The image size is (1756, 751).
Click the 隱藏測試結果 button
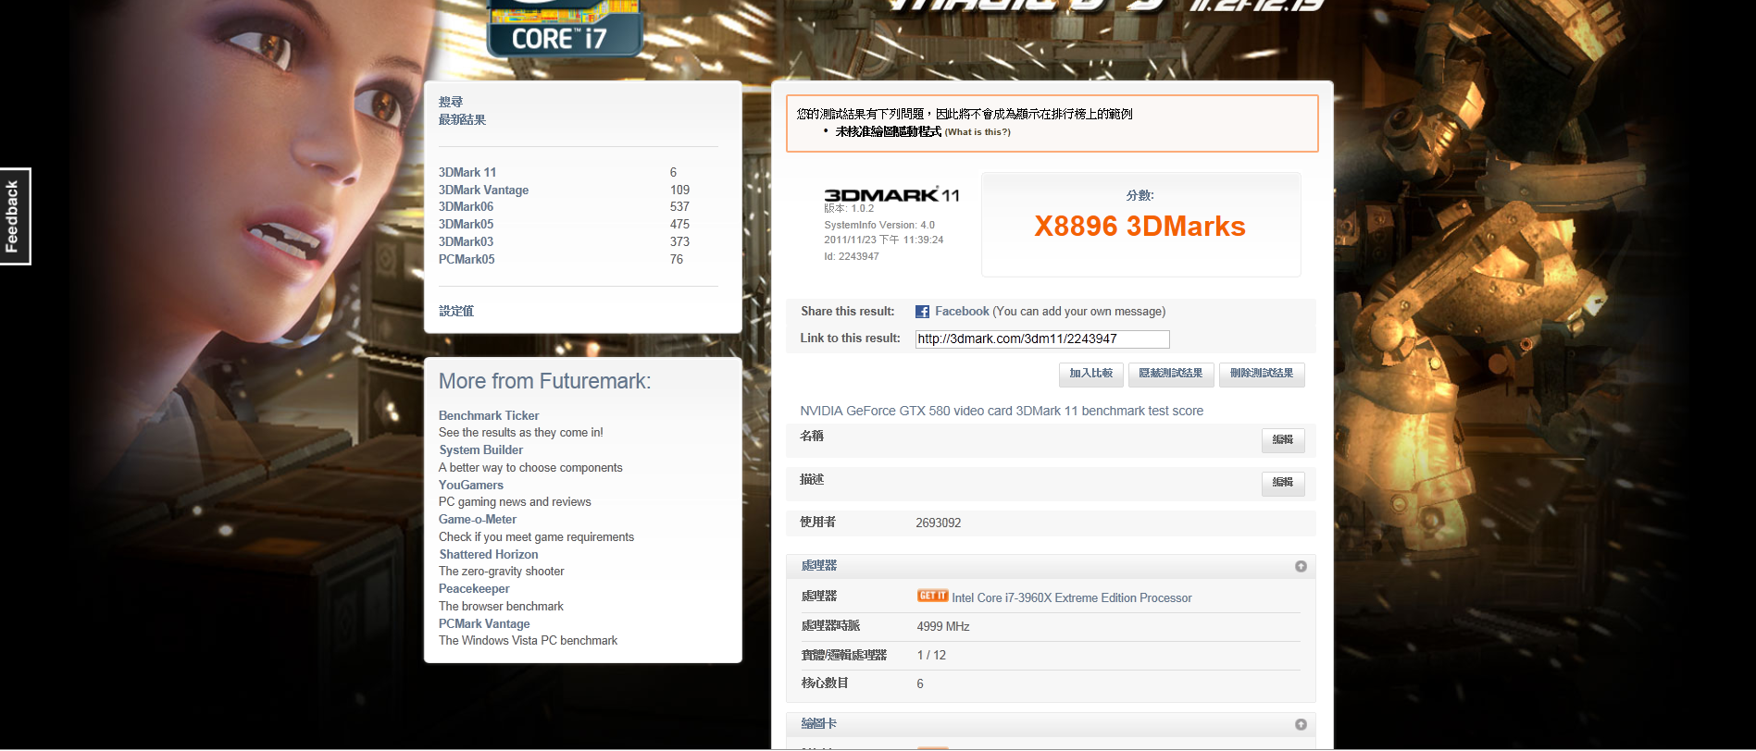(x=1170, y=374)
